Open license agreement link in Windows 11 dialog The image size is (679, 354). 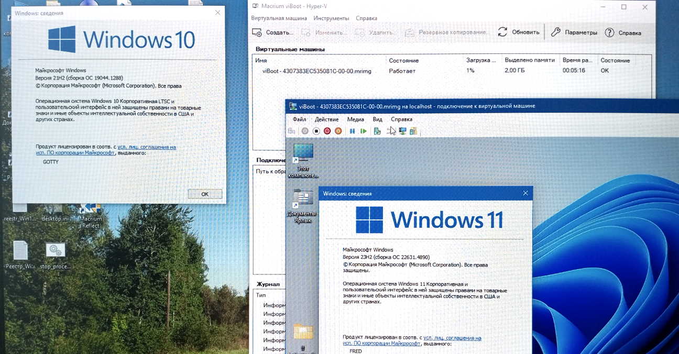click(x=412, y=341)
